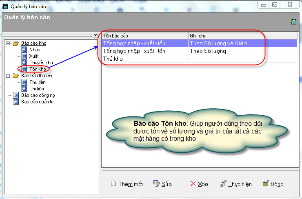Click the report icon beside Xuất
This screenshot has height=199, width=302.
pyautogui.click(x=24, y=56)
